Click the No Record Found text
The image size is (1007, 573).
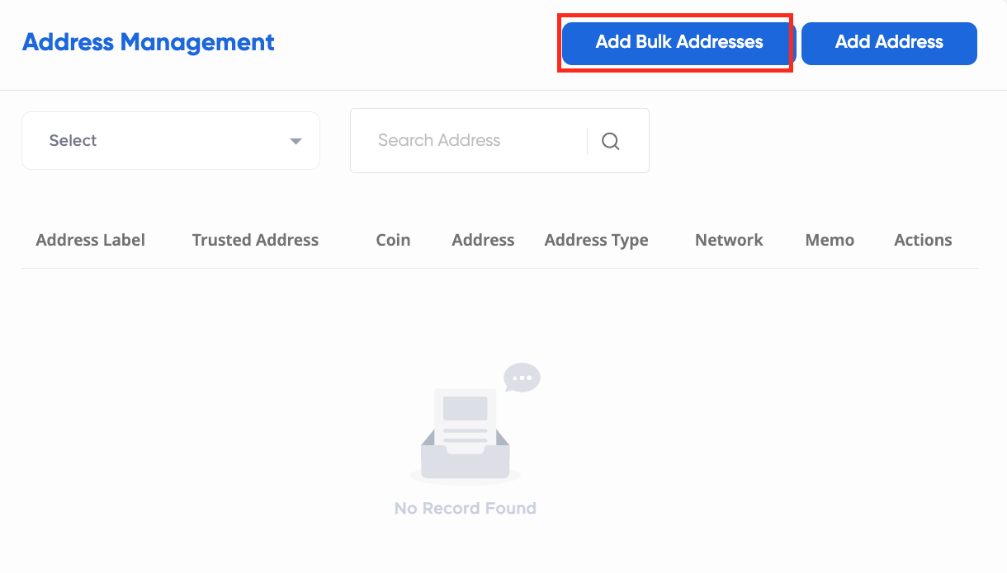[x=466, y=508]
